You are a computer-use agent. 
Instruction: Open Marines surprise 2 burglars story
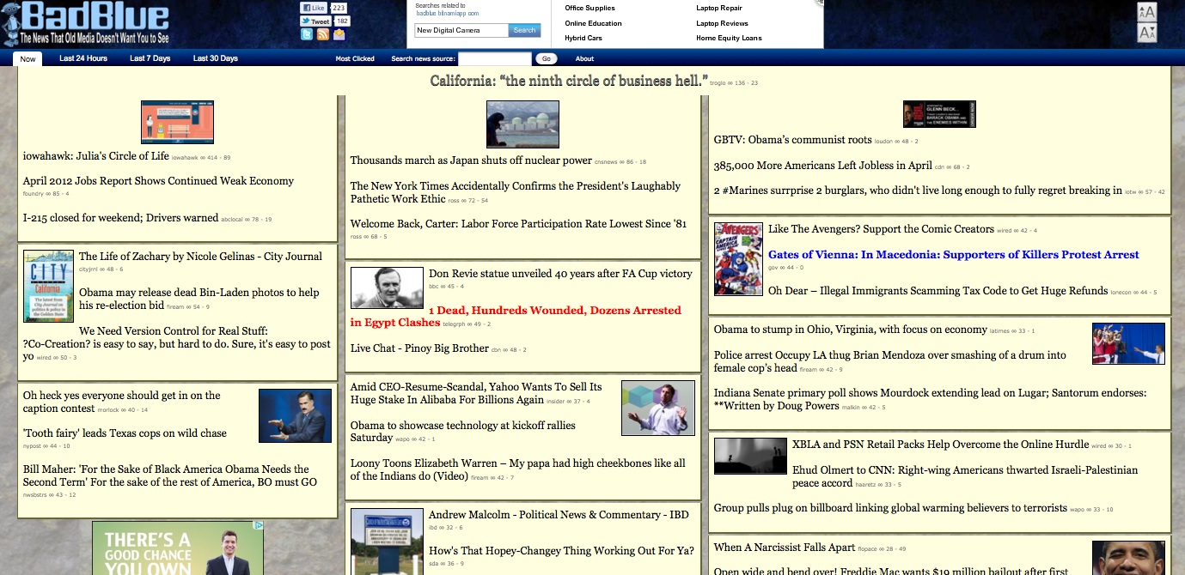(x=918, y=191)
